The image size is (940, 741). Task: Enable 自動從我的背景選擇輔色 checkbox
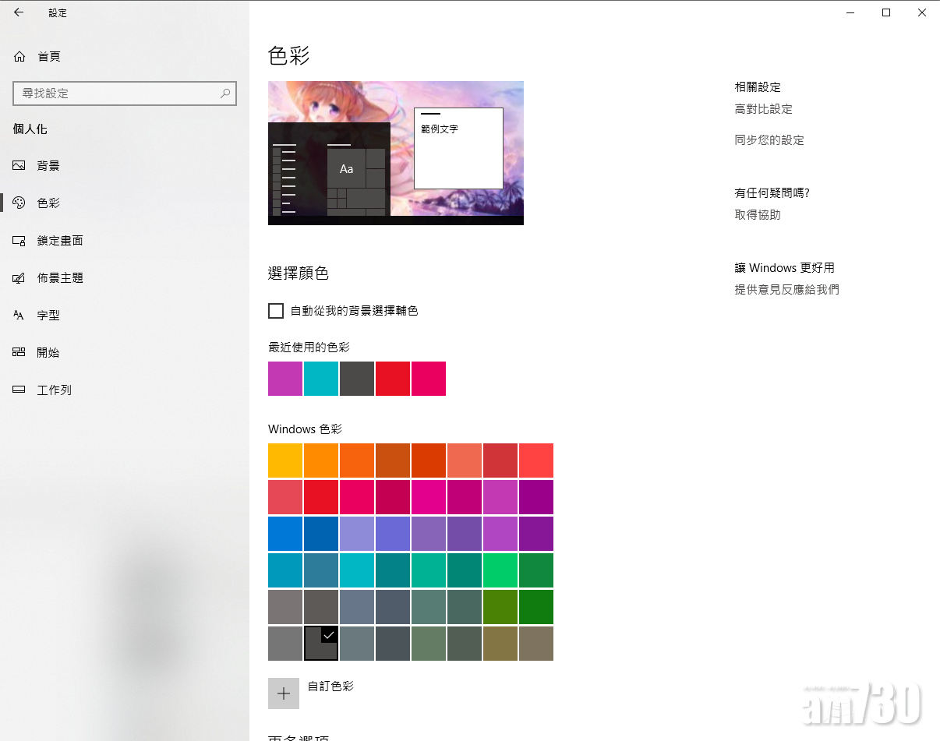point(276,311)
